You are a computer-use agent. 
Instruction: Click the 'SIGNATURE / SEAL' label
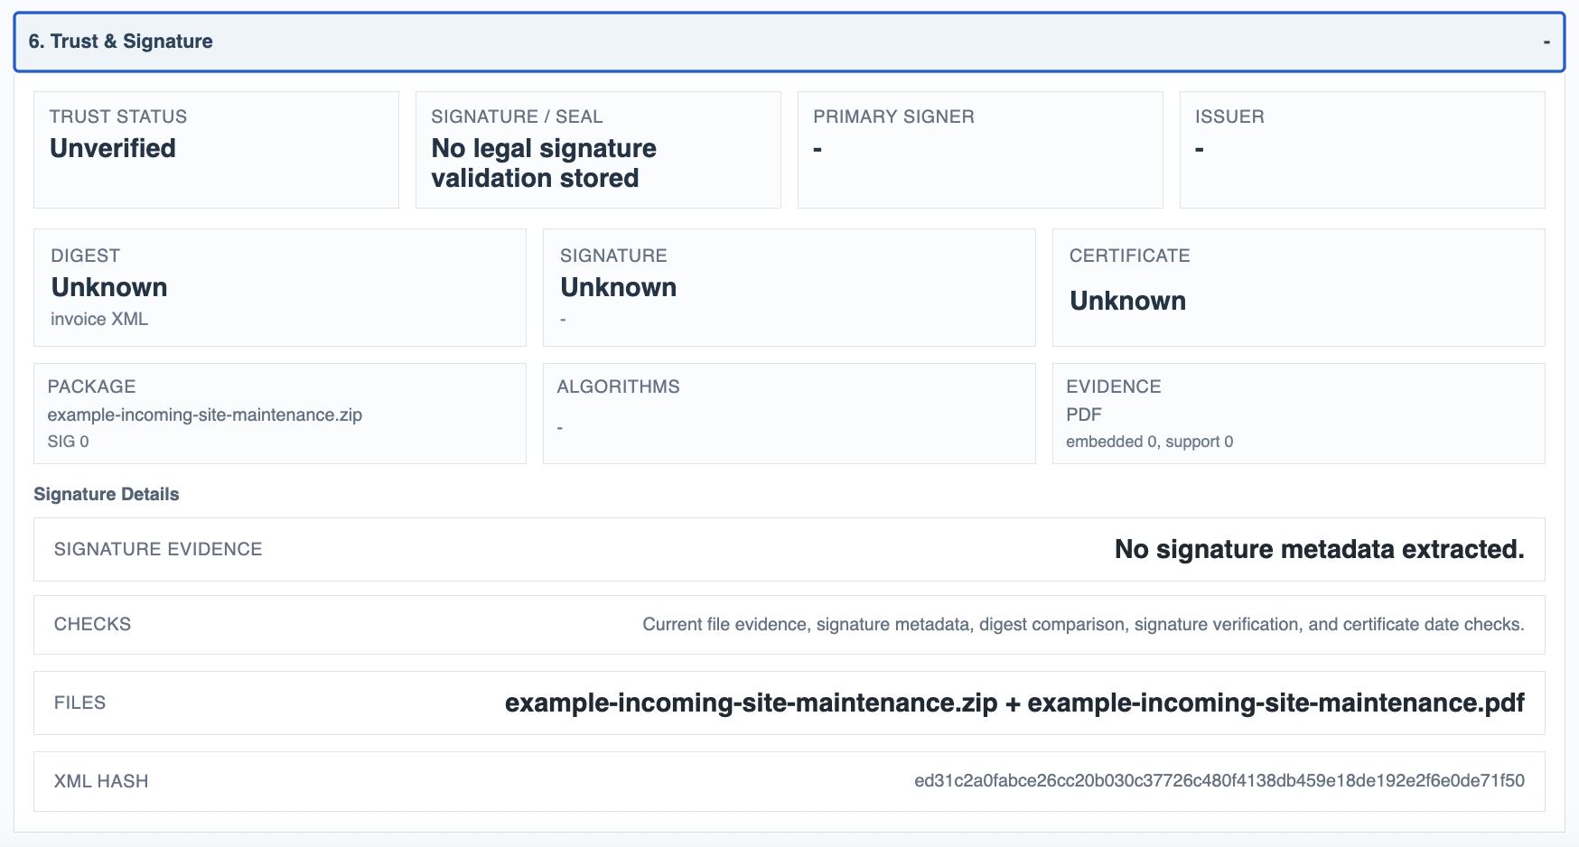click(517, 116)
